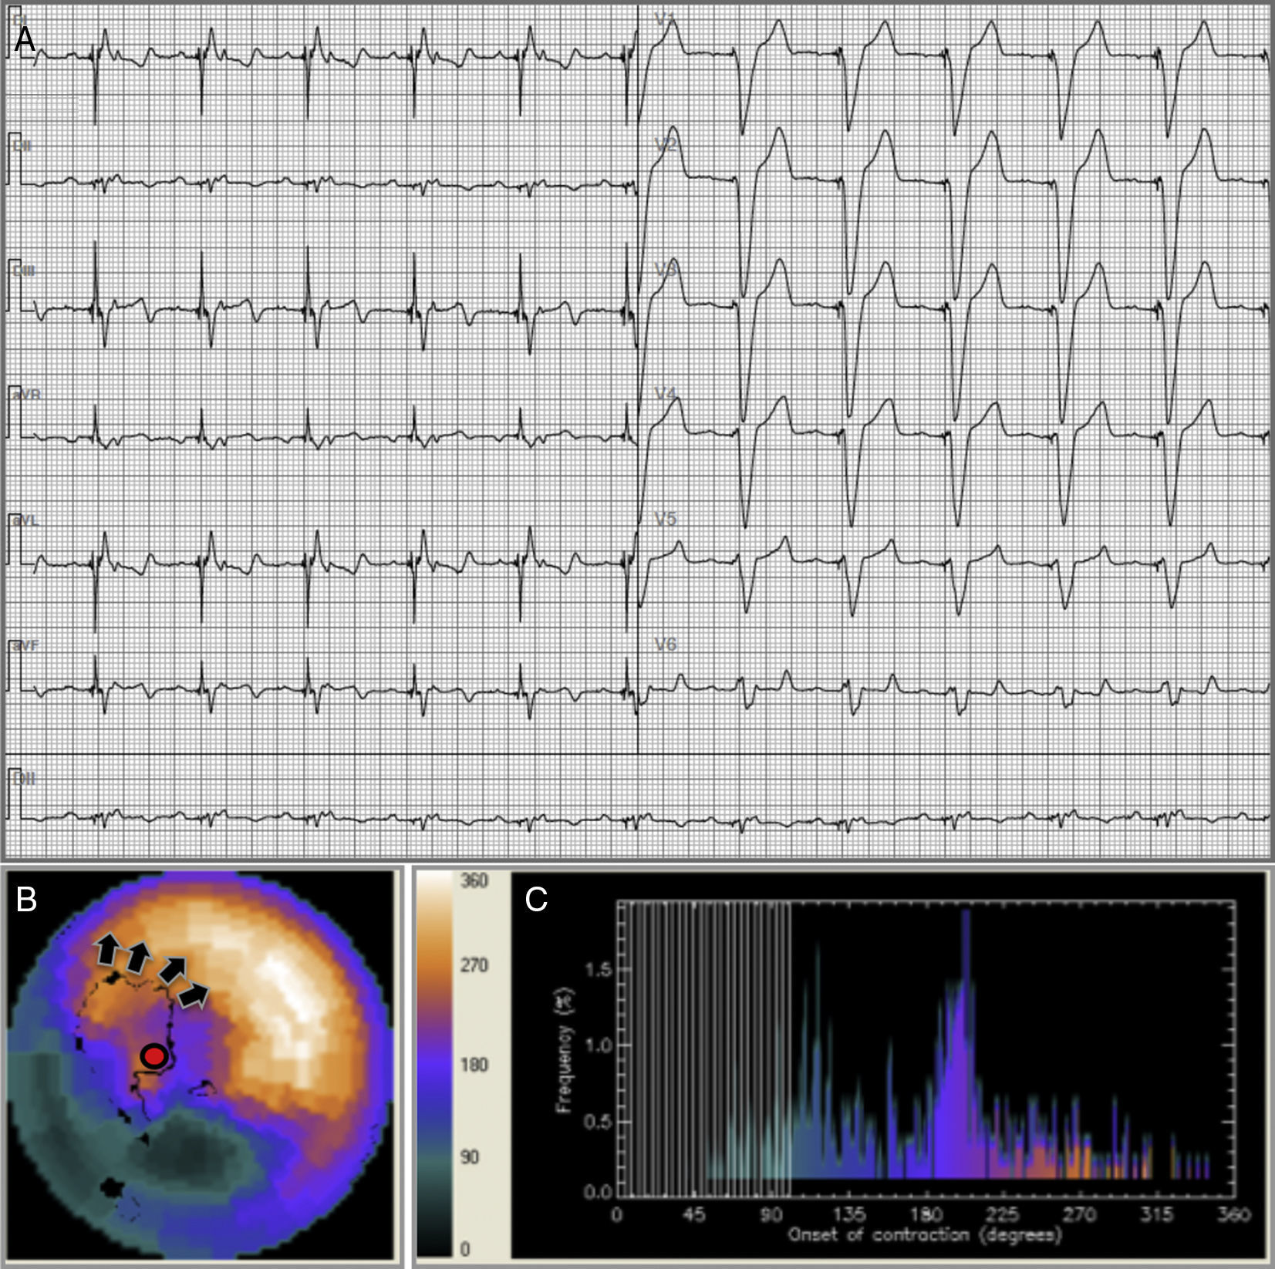This screenshot has width=1275, height=1269.
Task: Click the red circle marker on polar map
Action: click(x=154, y=1056)
